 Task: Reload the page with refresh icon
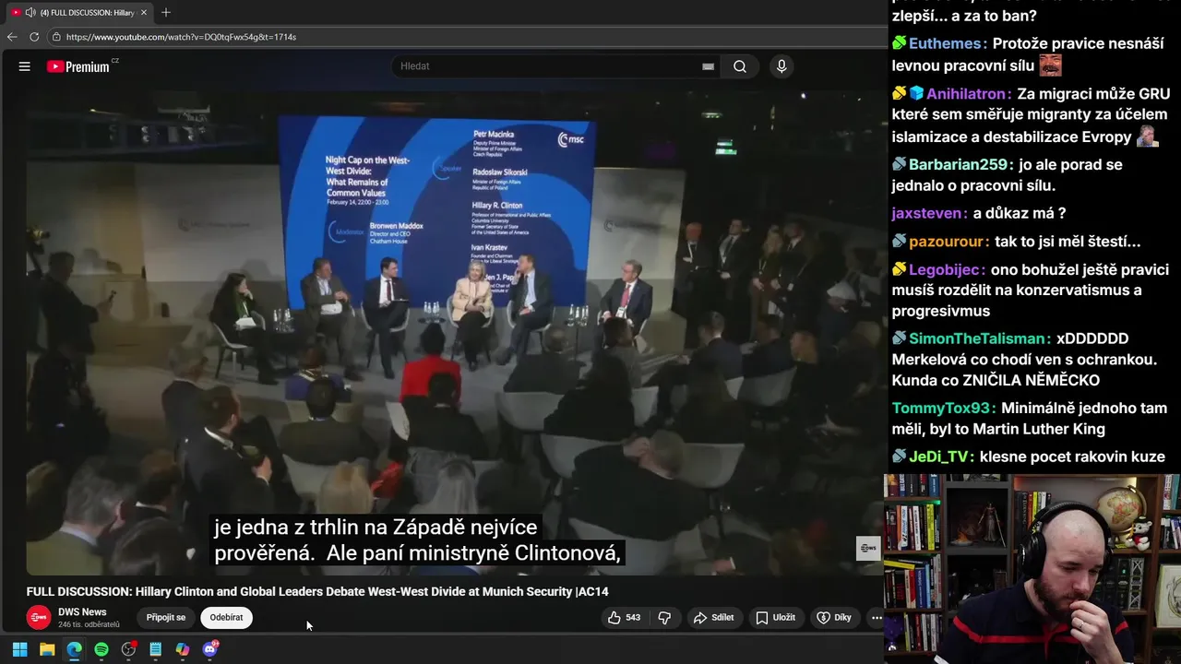click(x=34, y=37)
